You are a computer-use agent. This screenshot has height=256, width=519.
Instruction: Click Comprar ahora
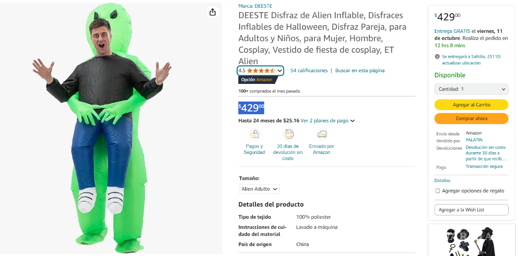point(471,118)
